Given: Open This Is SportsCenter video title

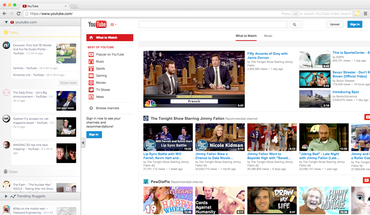Looking at the screenshot, I should tap(351, 53).
